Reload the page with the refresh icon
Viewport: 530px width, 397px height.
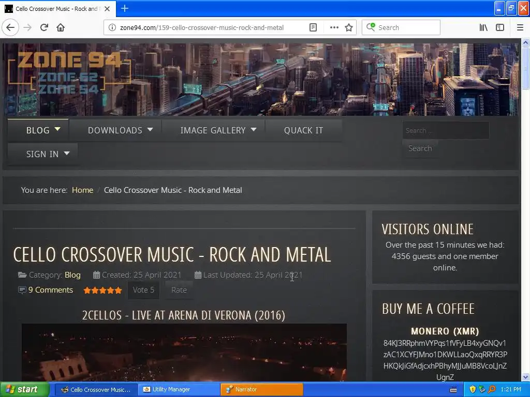[x=44, y=27]
